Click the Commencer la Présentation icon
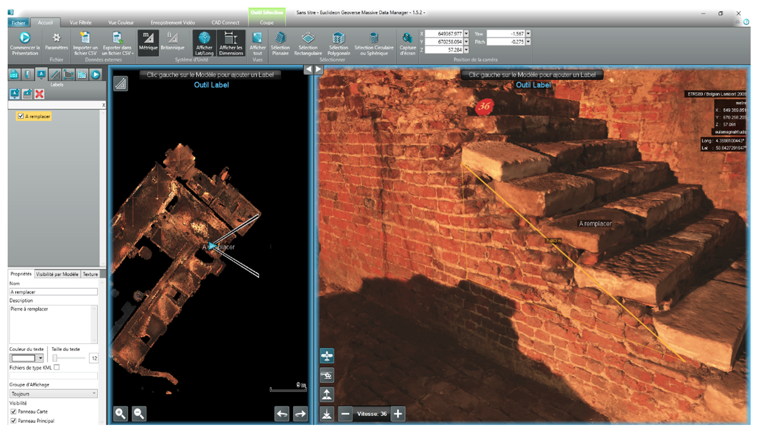Screen dimensions: 758x433 (x=25, y=38)
